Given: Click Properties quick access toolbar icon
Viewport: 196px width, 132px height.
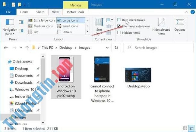Looking at the screenshot, I should pyautogui.click(x=14, y=5).
